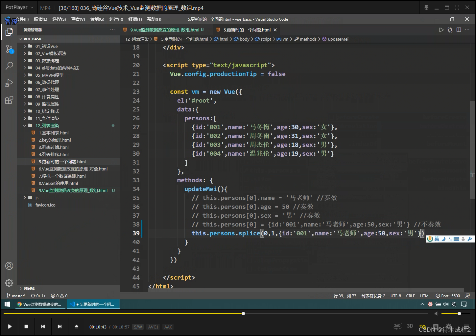Open Windows notification center icon
Image resolution: width=476 pixels, height=336 pixels.
(x=464, y=304)
